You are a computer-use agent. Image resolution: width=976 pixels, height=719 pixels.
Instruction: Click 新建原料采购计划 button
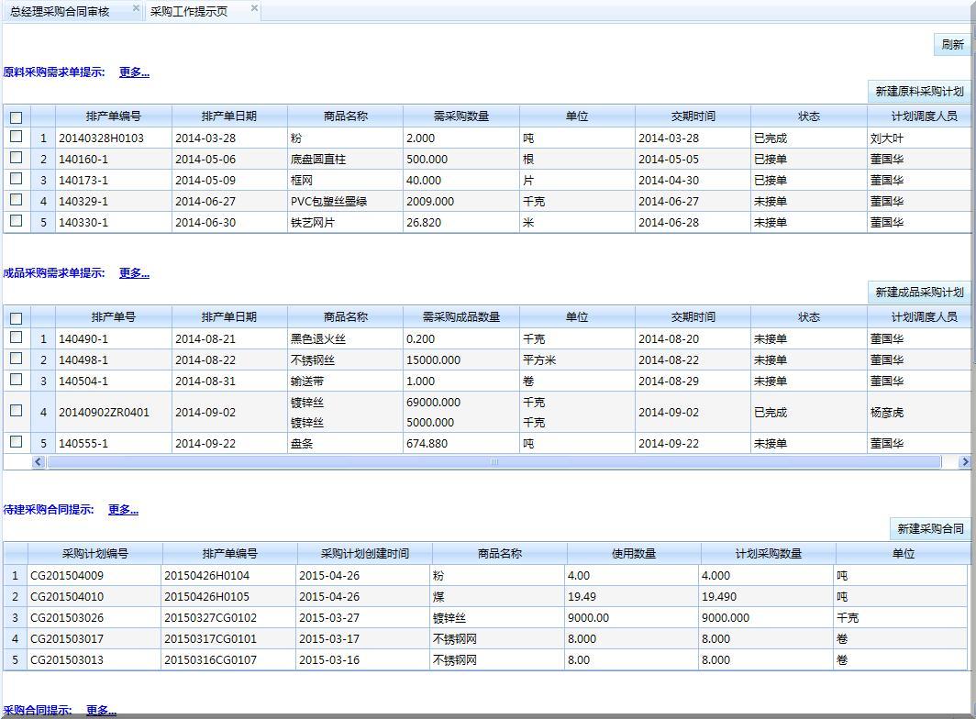point(919,92)
